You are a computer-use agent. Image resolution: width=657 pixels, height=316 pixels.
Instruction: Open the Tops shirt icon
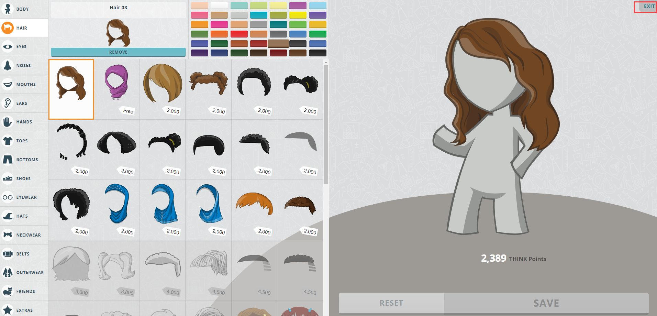(8, 141)
